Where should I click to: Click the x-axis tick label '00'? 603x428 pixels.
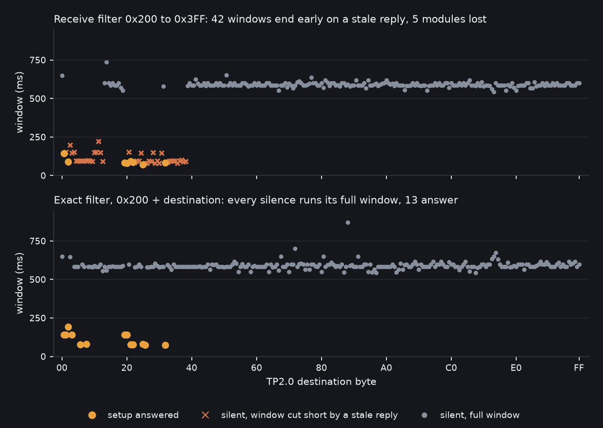[x=62, y=367]
